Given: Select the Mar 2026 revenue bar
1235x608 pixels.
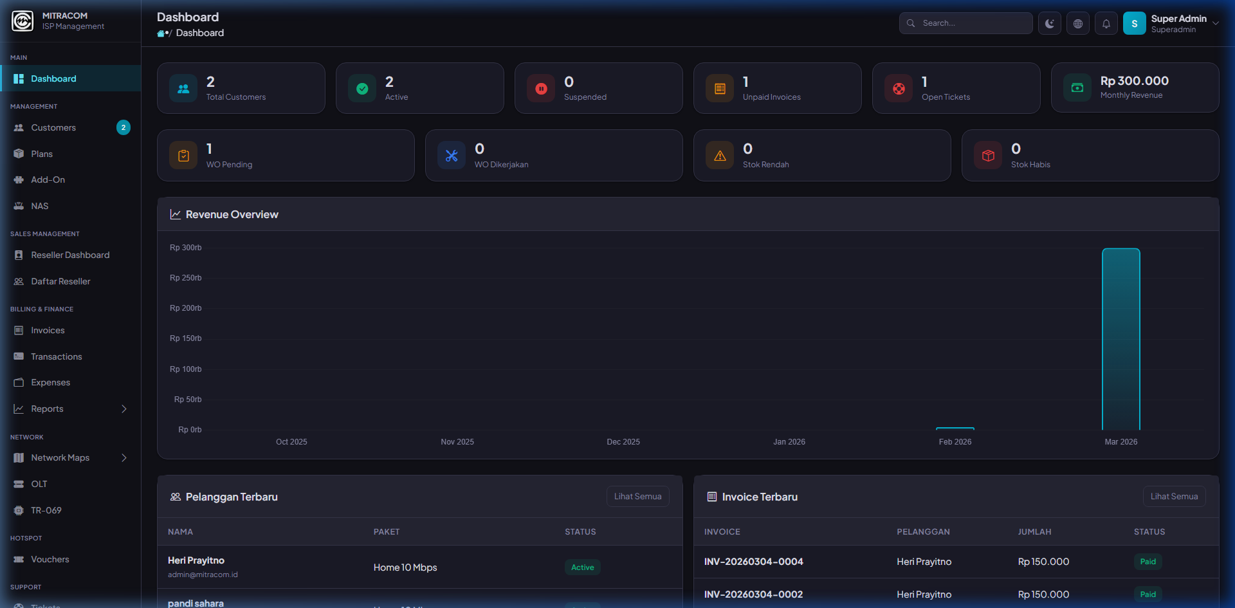Looking at the screenshot, I should (x=1121, y=338).
